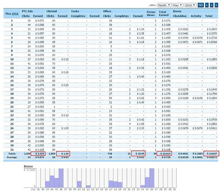Screen dimensions: 221x193
Task: Click day 25 offers earned $ 1.99
Action: 141,124
